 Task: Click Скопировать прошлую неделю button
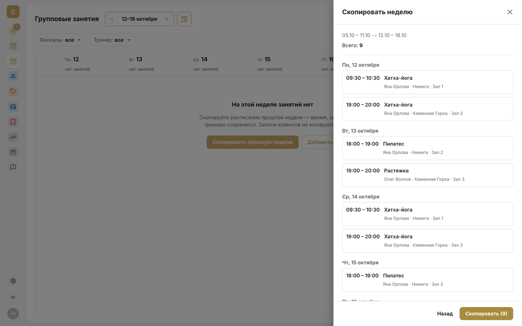[253, 142]
